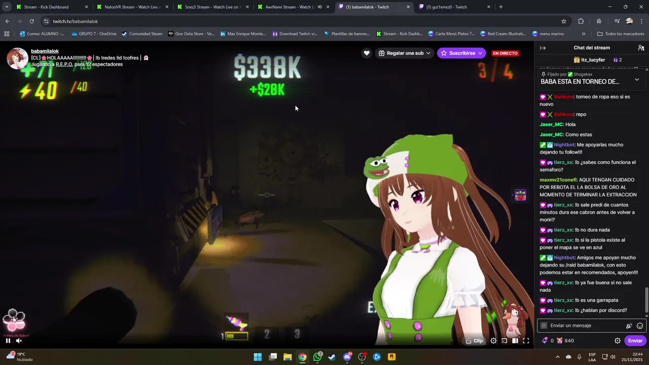The image size is (649, 365).
Task: Open the chat identity star badge
Action: click(544, 325)
